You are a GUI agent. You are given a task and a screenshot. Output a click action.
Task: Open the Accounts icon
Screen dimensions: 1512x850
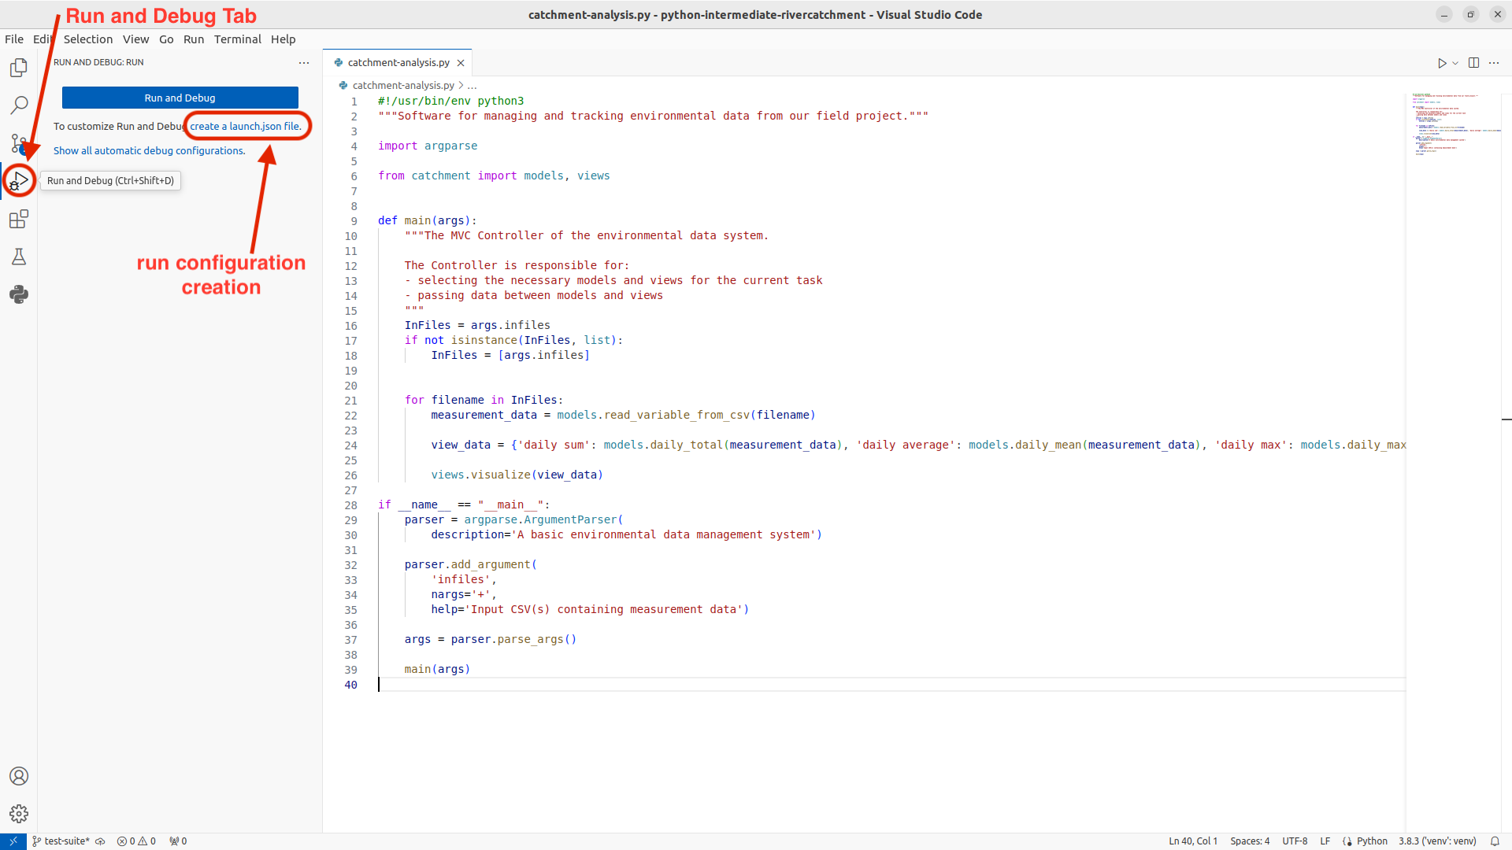coord(19,776)
